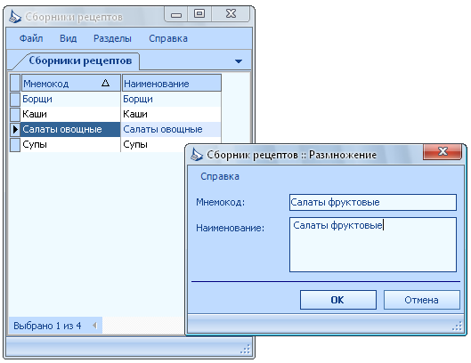Confirm with the OK button
Screen dimensions: 471x363
click(338, 300)
